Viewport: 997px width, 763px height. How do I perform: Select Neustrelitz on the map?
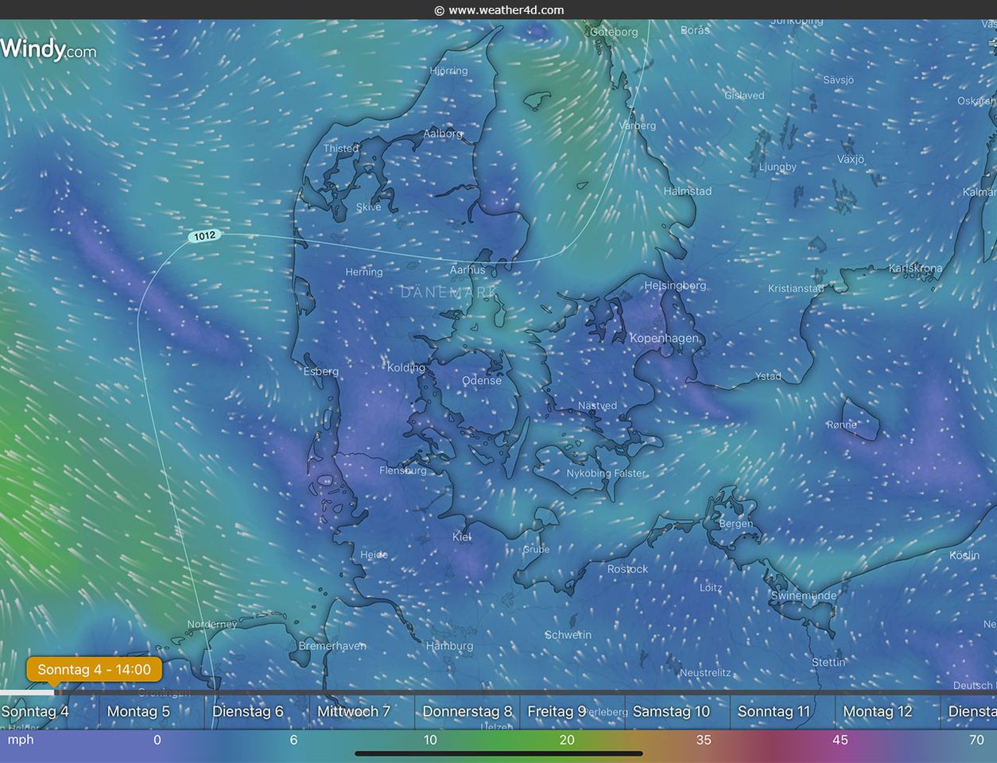point(705,672)
